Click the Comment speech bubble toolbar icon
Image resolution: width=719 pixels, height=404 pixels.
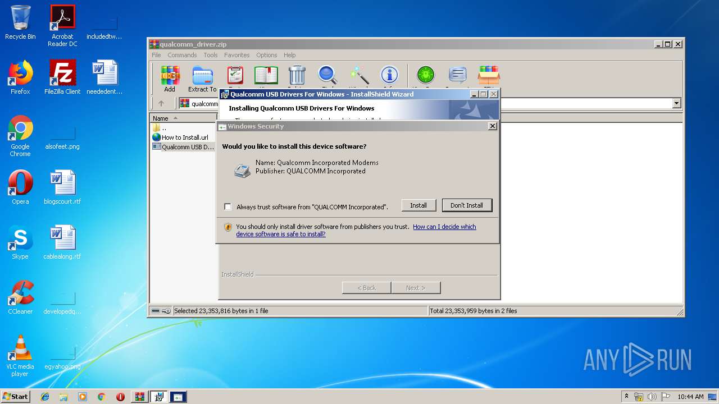pyautogui.click(x=458, y=75)
